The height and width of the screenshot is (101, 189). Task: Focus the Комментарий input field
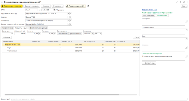(99, 99)
